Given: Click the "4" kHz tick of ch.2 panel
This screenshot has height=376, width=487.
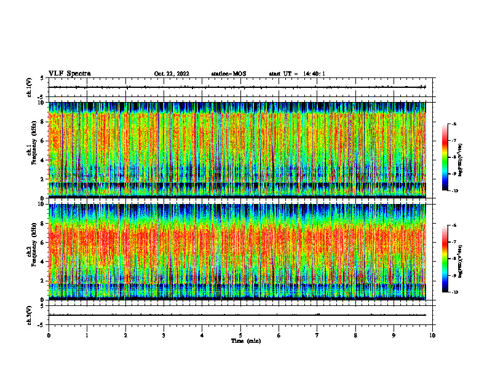Looking at the screenshot, I should click(43, 262).
